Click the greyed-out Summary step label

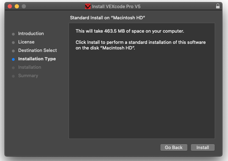28,76
